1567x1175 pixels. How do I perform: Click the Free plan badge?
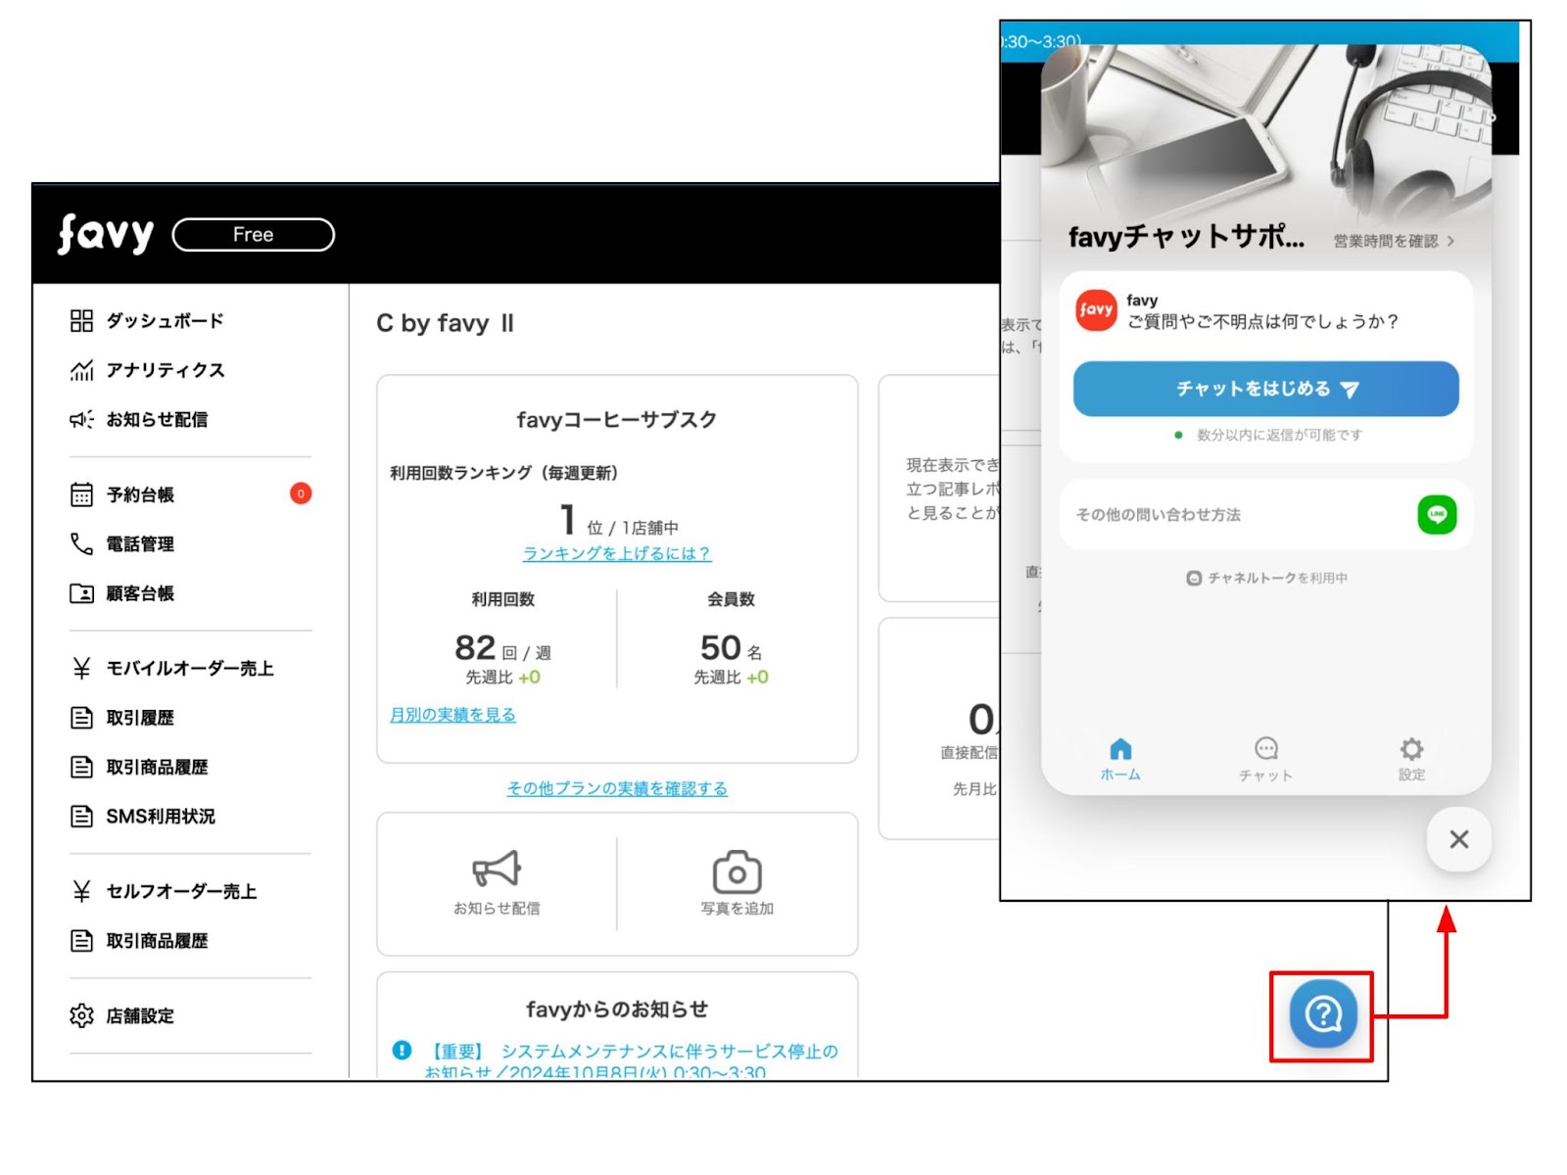pos(254,235)
